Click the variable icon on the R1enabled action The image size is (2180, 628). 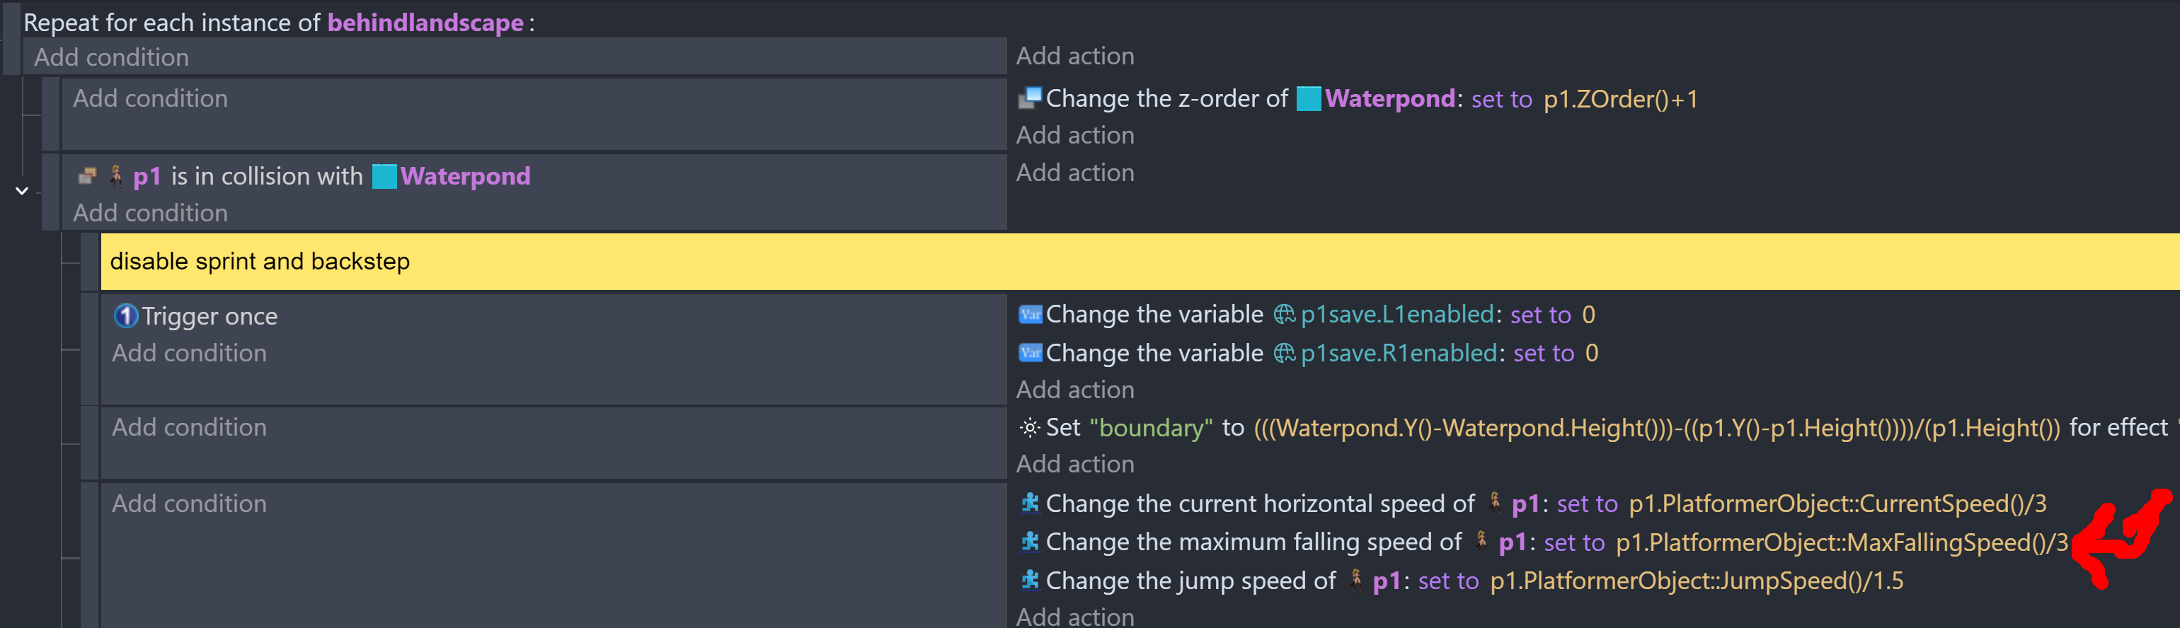tap(1030, 352)
